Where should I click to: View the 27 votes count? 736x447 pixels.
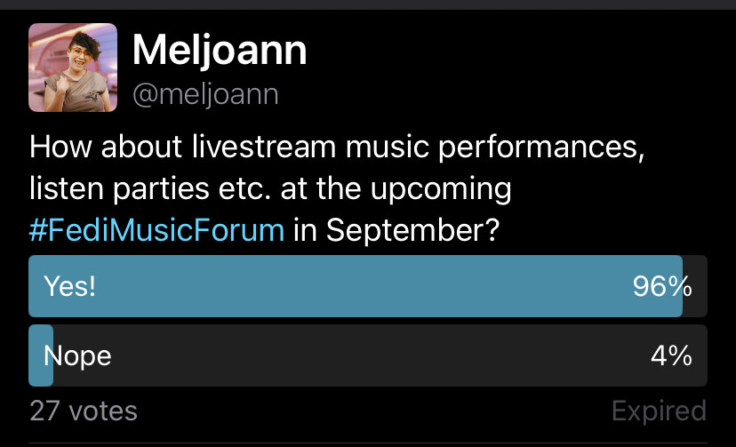pos(84,411)
